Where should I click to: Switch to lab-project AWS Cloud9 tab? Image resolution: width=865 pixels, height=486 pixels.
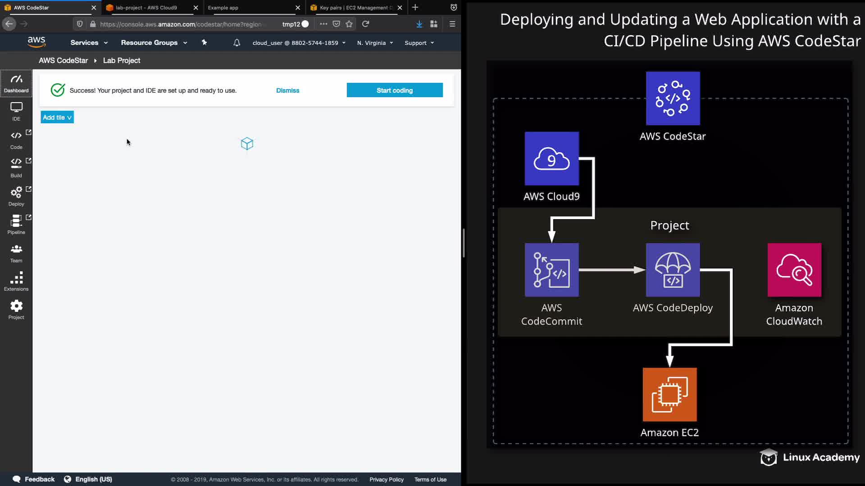(x=146, y=8)
